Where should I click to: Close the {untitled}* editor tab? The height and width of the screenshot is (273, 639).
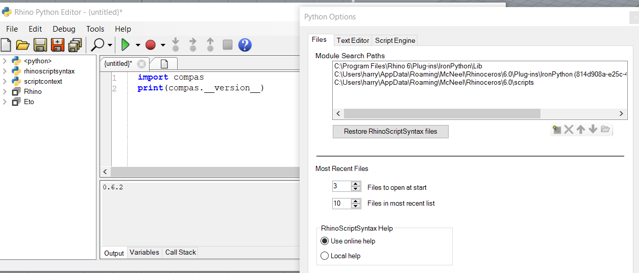[x=141, y=64]
